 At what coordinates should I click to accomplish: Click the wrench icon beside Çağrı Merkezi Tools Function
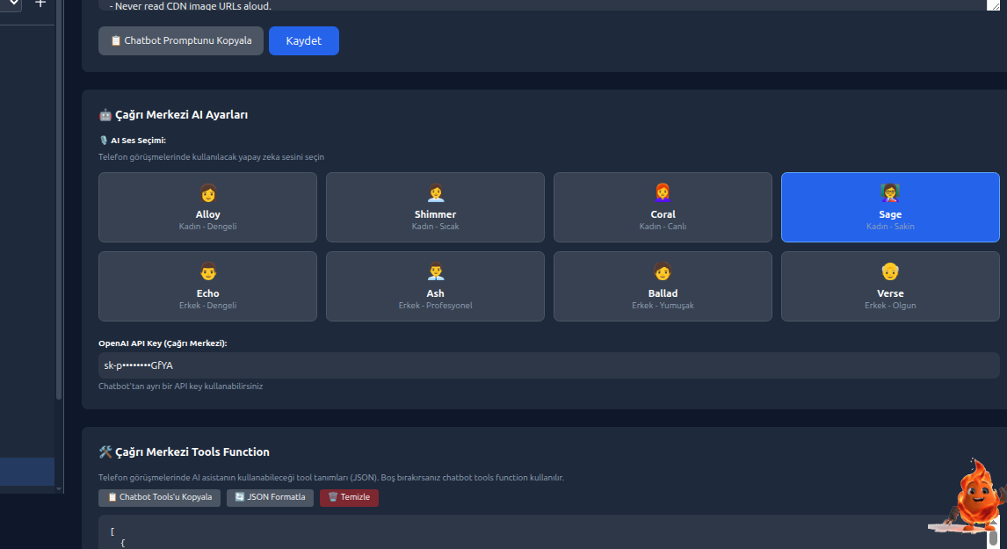pyautogui.click(x=105, y=451)
